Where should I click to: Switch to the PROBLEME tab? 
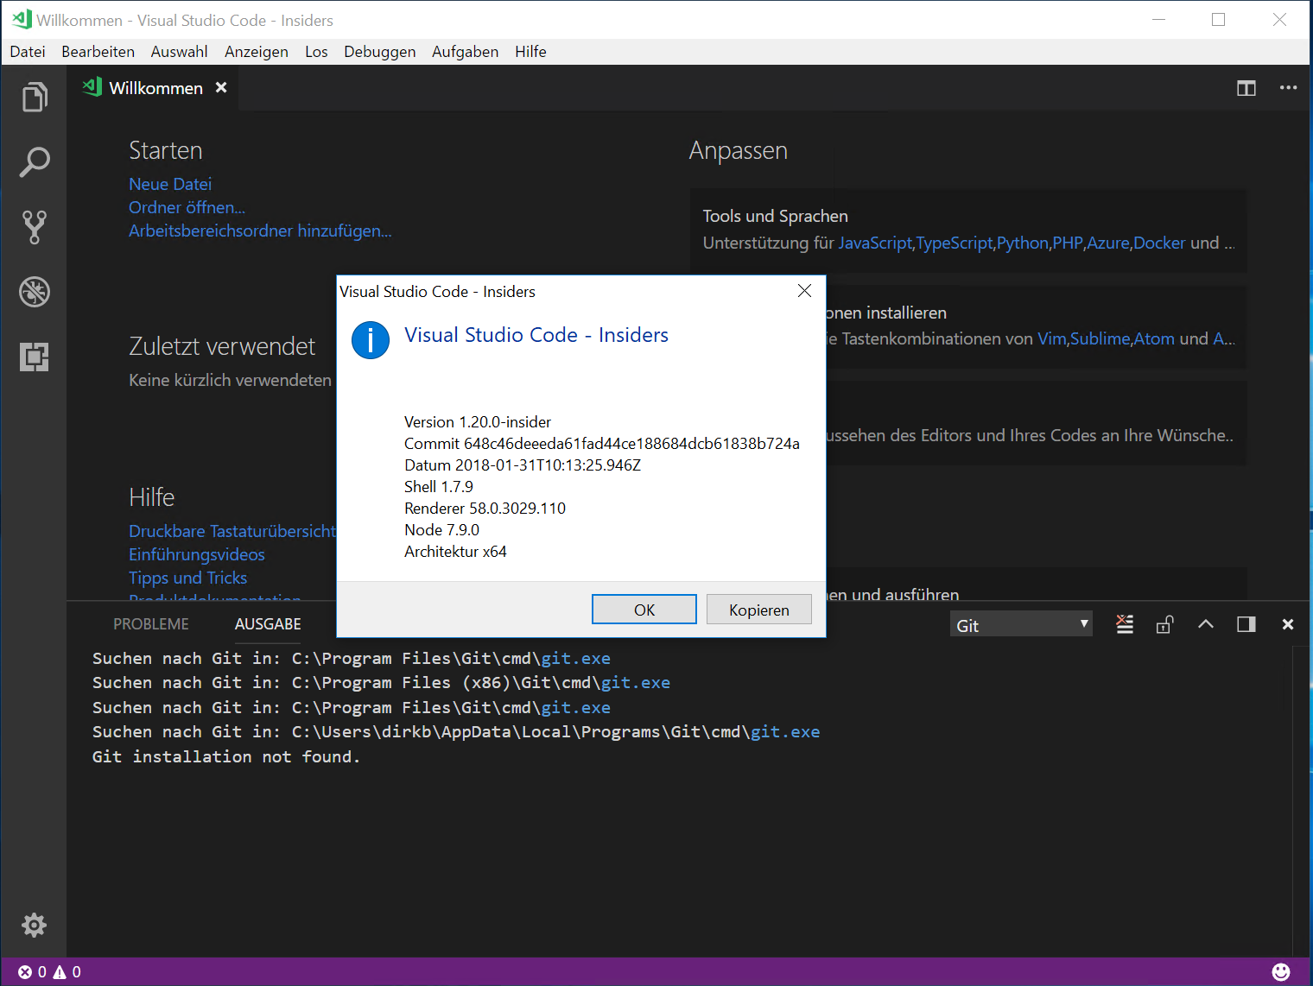[150, 623]
